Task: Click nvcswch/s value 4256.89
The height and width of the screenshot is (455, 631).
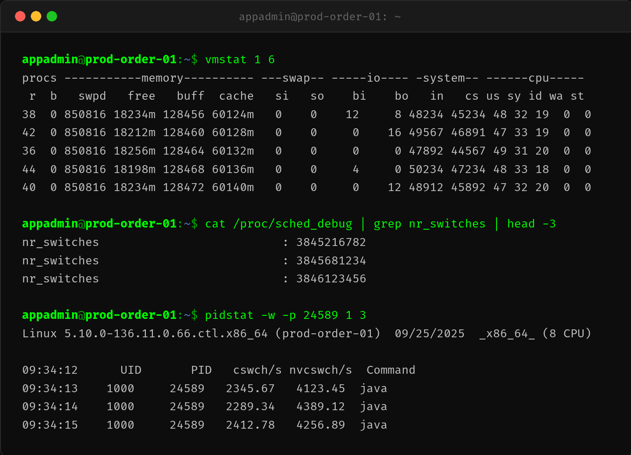Action: click(321, 425)
